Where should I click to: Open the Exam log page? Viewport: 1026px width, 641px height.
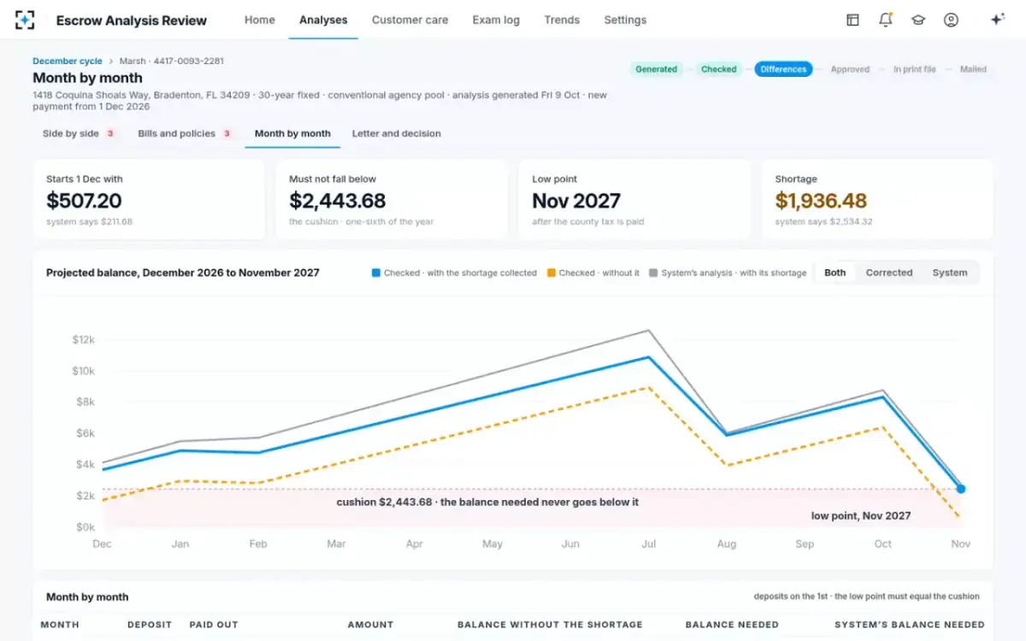point(496,20)
